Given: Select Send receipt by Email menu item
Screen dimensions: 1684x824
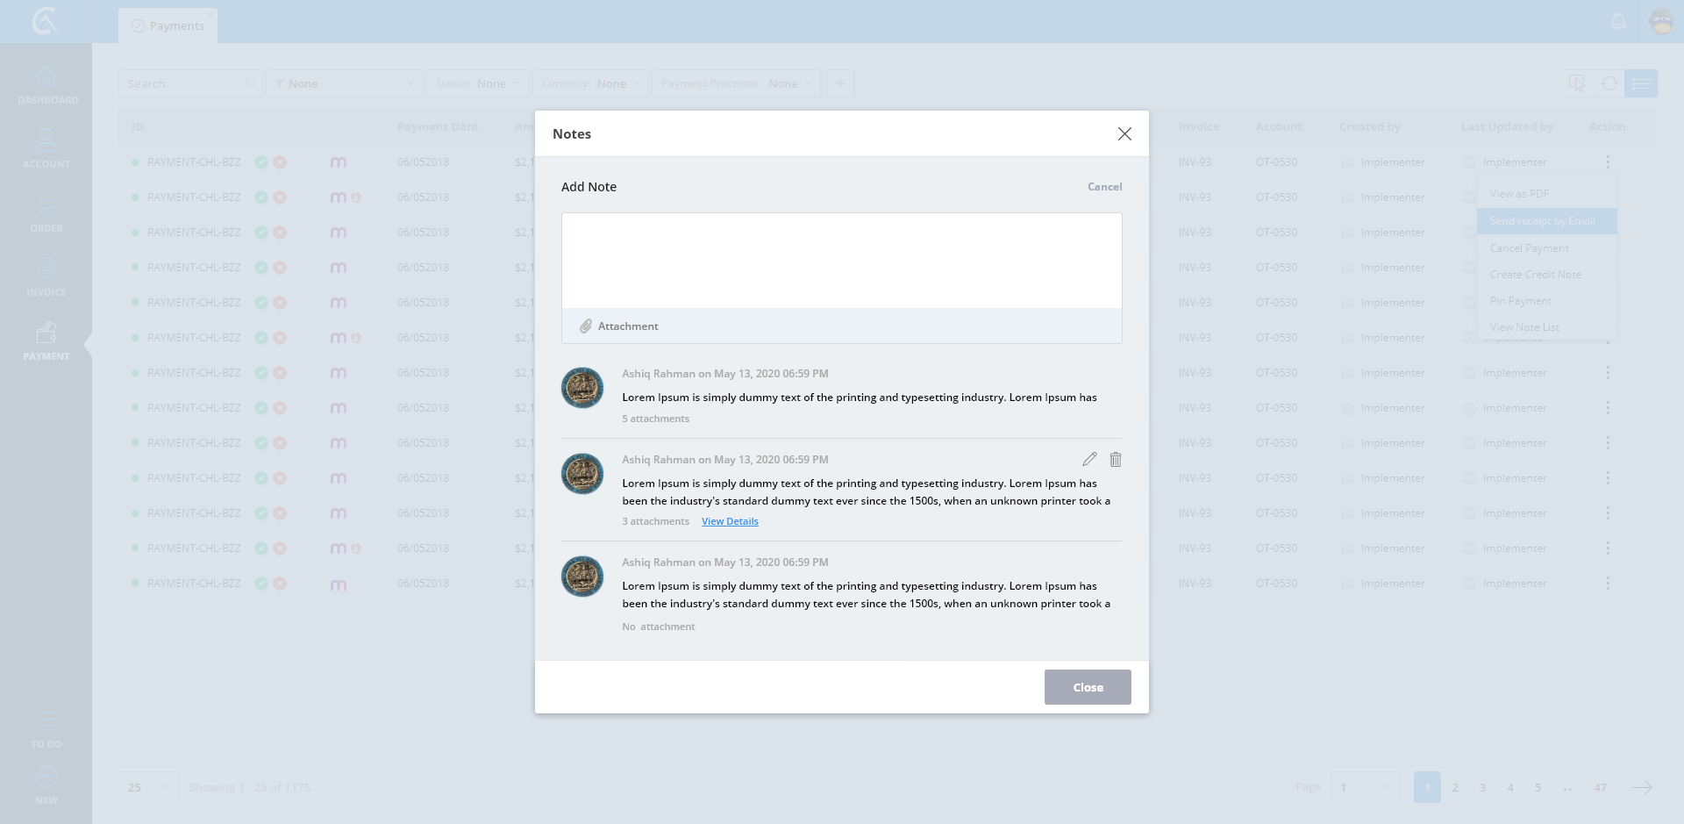Looking at the screenshot, I should (x=1546, y=221).
